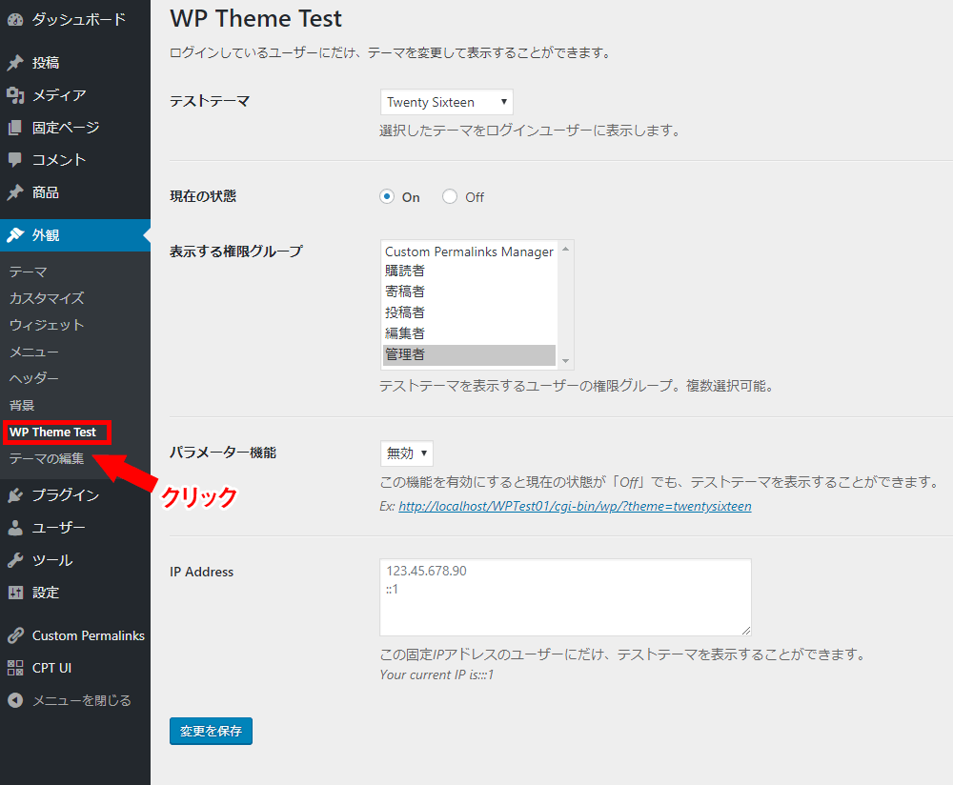Click the plugin icon beside プラグイン

click(15, 495)
